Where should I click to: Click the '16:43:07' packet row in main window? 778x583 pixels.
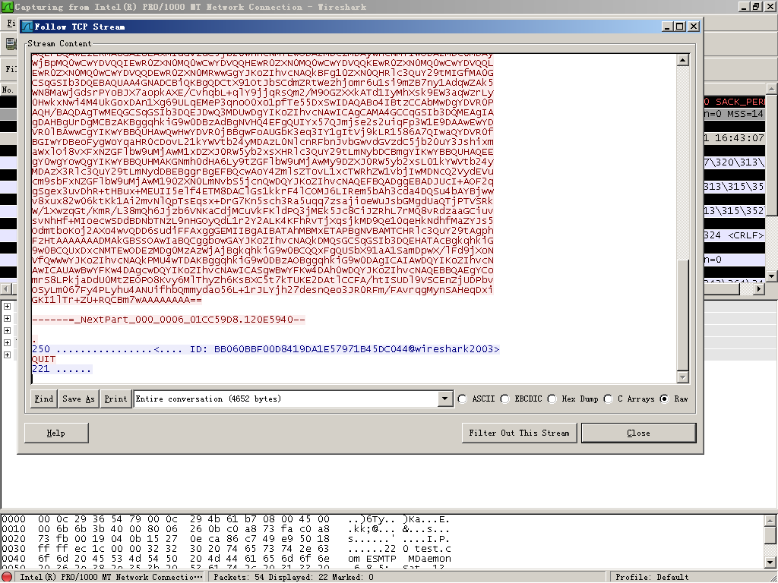tap(735, 138)
